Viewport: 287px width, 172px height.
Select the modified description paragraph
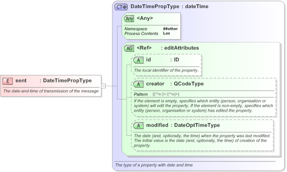[202, 140]
